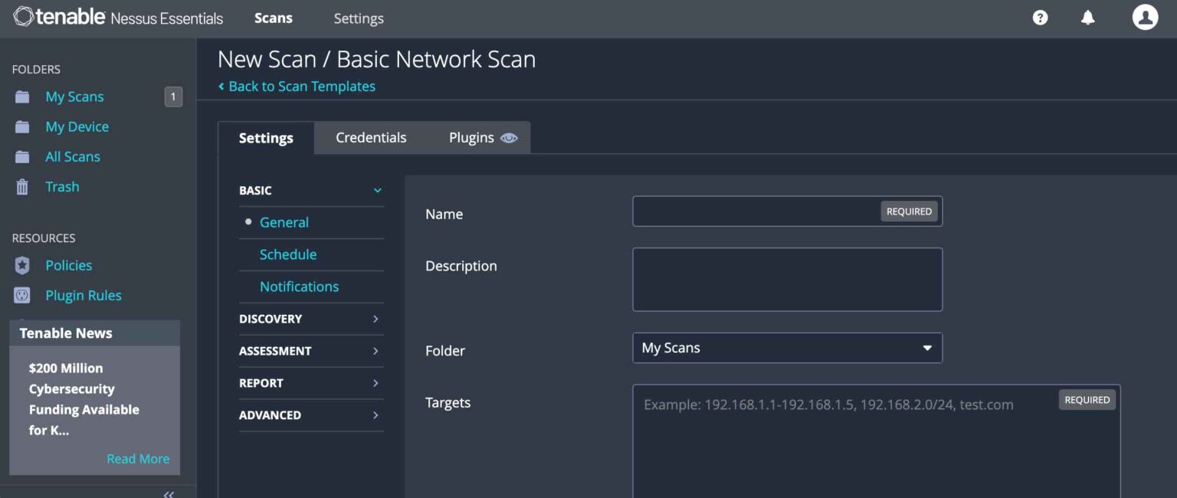Collapse the BASIC settings section
Viewport: 1177px width, 498px height.
(x=376, y=190)
